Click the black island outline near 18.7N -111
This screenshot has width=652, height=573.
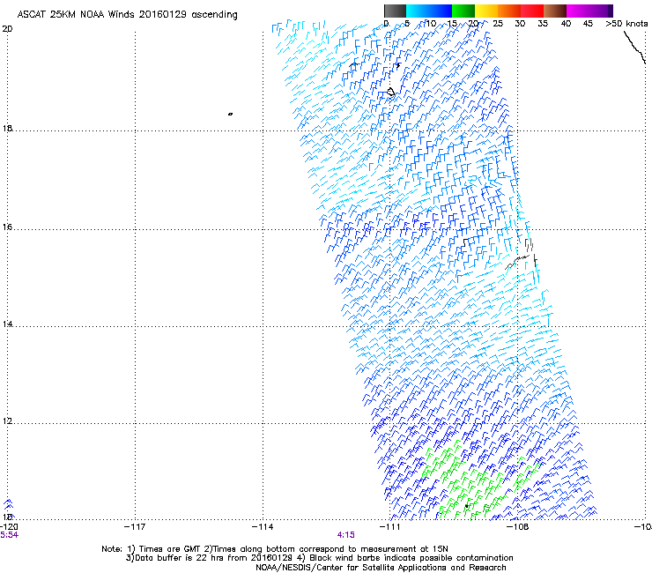pyautogui.click(x=390, y=92)
